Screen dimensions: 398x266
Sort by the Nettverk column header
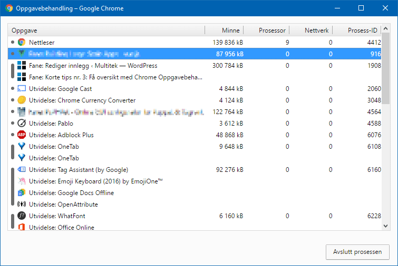pos(311,30)
